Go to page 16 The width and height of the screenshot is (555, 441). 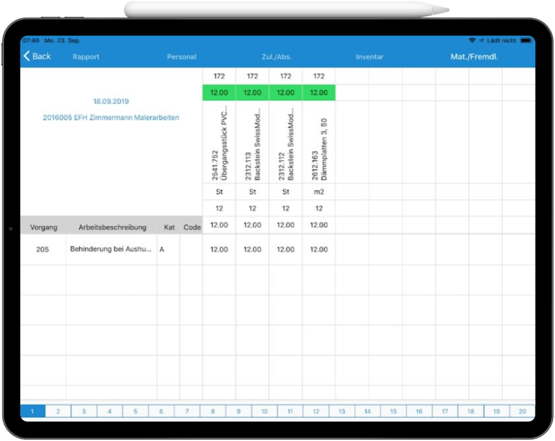pyautogui.click(x=419, y=412)
